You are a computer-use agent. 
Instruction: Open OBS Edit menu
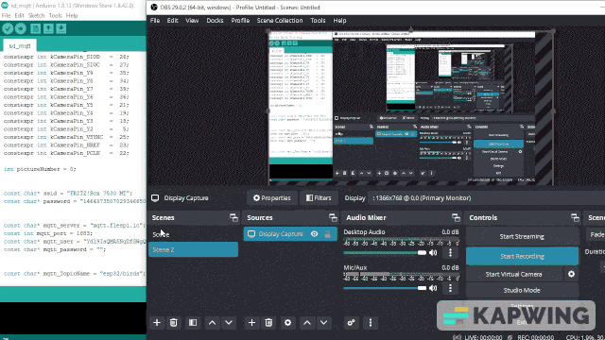(x=172, y=21)
